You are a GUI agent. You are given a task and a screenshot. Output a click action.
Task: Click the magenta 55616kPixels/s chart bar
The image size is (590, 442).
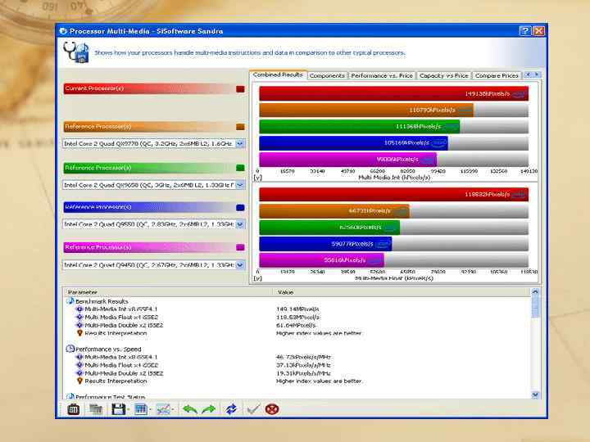coord(322,260)
